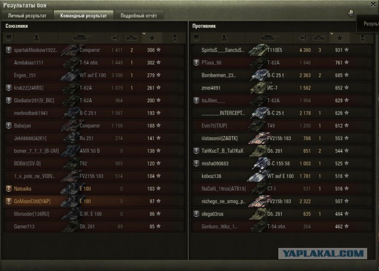This screenshot has height=271, width=379.
Task: Sort enemies by experience star column
Action: point(339,38)
